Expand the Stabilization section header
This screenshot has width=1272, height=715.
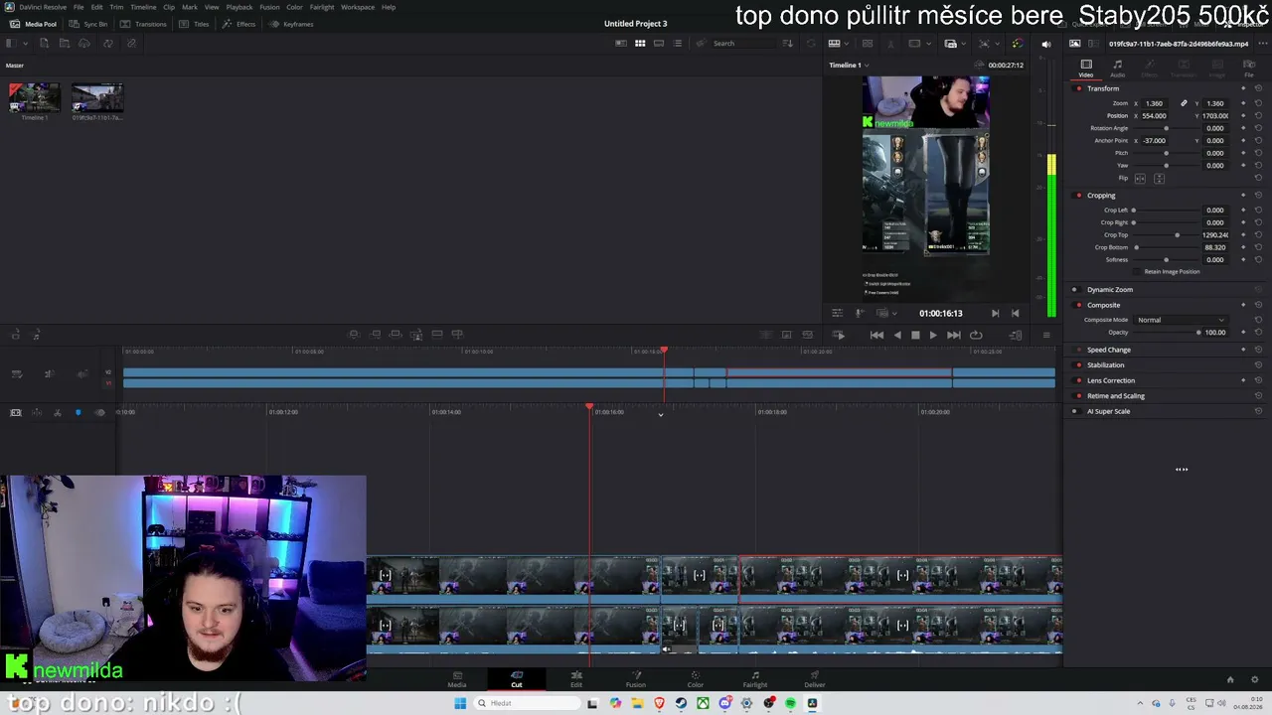click(1105, 365)
